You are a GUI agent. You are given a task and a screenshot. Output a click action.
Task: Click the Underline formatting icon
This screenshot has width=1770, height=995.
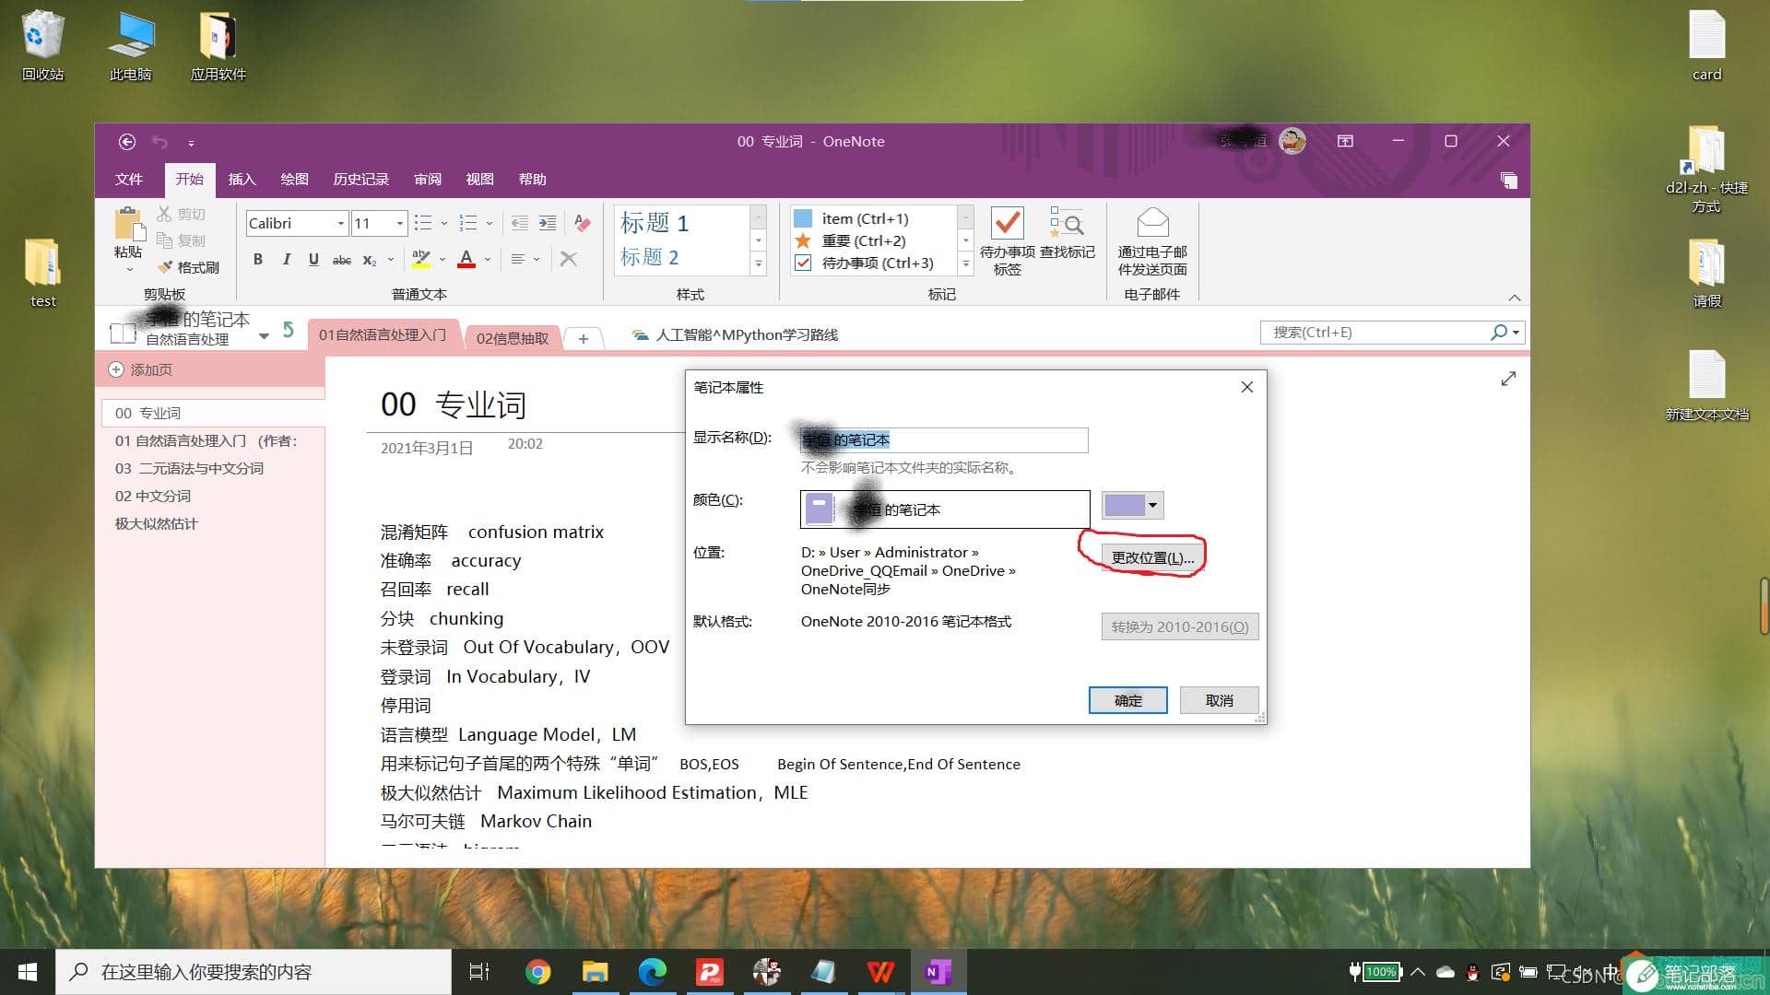coord(312,259)
